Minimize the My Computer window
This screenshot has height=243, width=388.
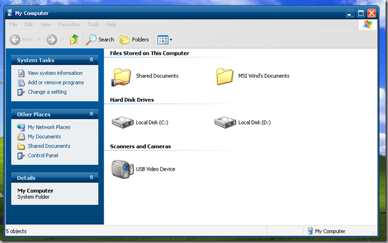click(349, 13)
